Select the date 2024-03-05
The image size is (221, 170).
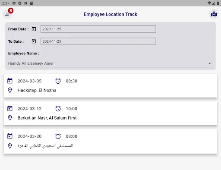(x=29, y=81)
